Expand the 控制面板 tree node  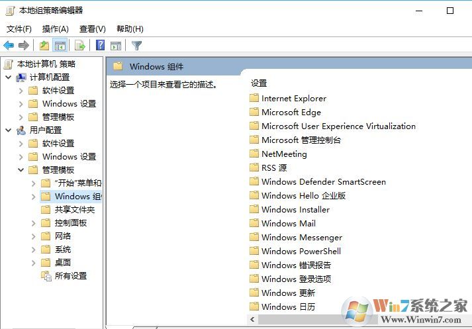[33, 223]
